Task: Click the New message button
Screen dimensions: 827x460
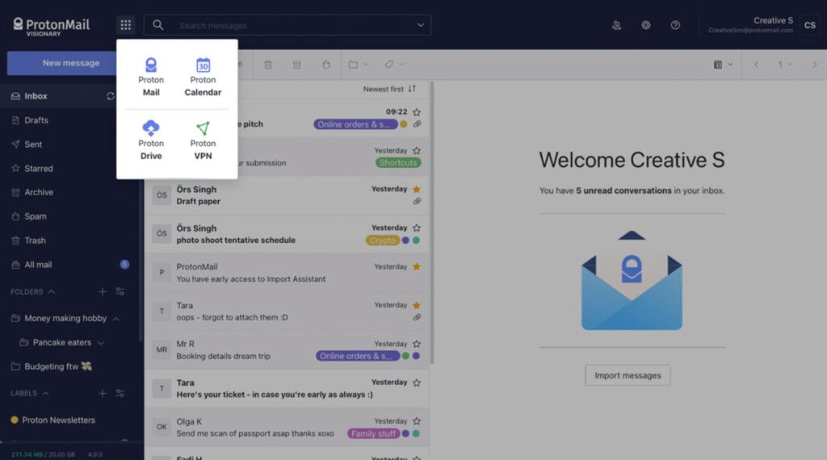Action: coord(71,63)
